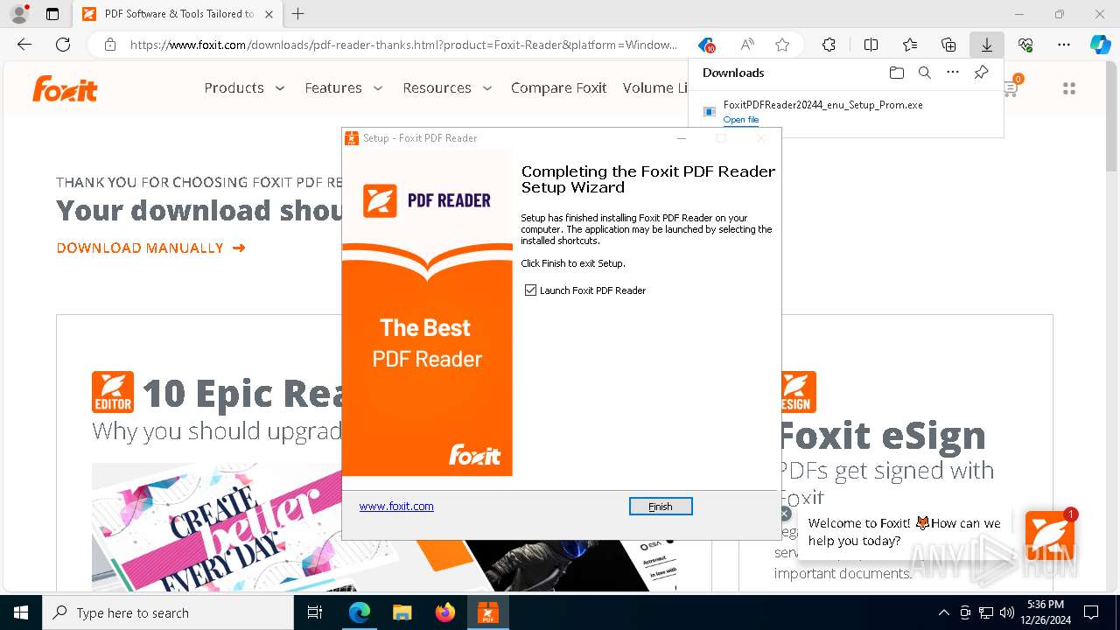Open the Features menu on Foxit site
1120x630 pixels.
333,87
